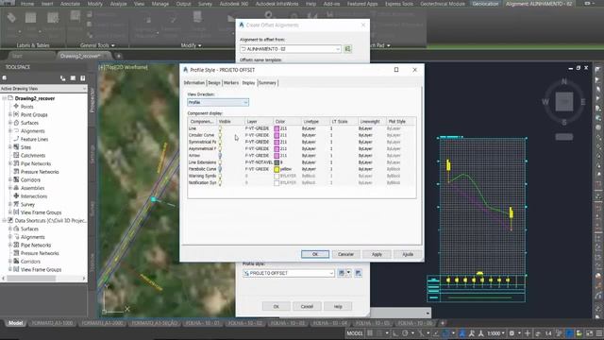The height and width of the screenshot is (340, 604).
Task: Open the Analyze ribbon tab
Action: [x=119, y=4]
